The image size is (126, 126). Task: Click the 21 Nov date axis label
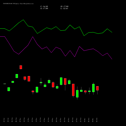click(x=60, y=120)
